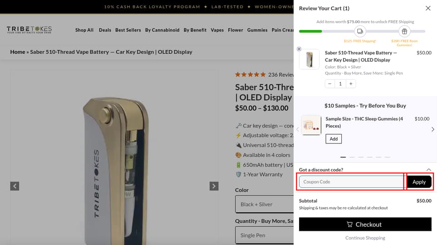
Task: Open the By Benefit menu
Action: tap(195, 30)
